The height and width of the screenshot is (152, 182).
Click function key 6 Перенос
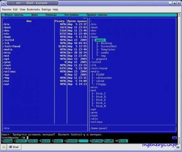point(72,141)
